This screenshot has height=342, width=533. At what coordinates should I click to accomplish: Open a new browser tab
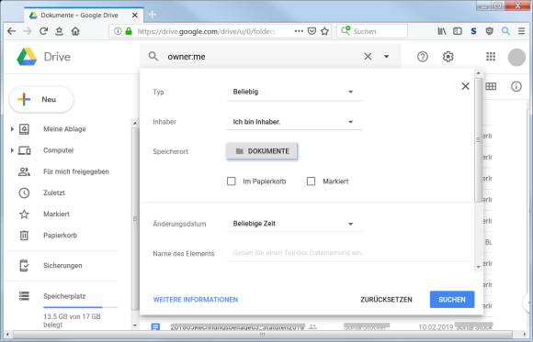152,15
